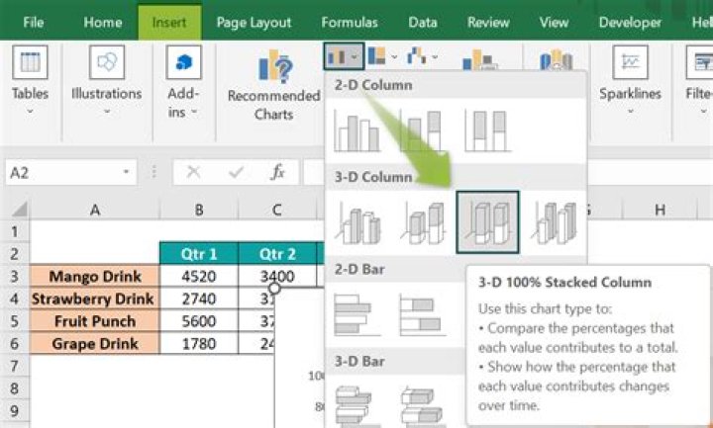This screenshot has width=713, height=428.
Task: Open the File tab
Action: click(34, 22)
